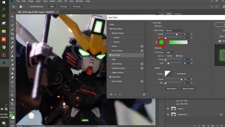Image resolution: width=225 pixels, height=127 pixels.
Task: Add another Drop Shadow with plus button
Action: 142,81
